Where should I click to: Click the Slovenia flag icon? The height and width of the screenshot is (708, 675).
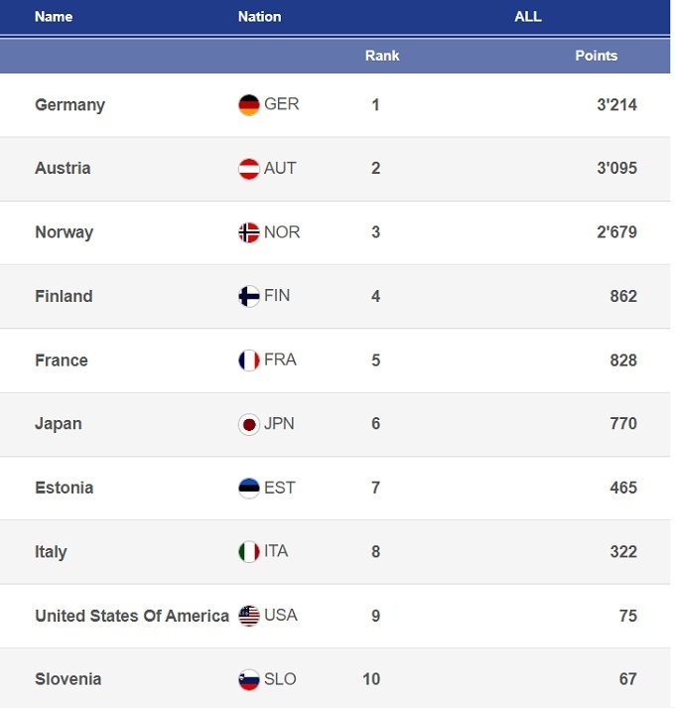pos(249,679)
